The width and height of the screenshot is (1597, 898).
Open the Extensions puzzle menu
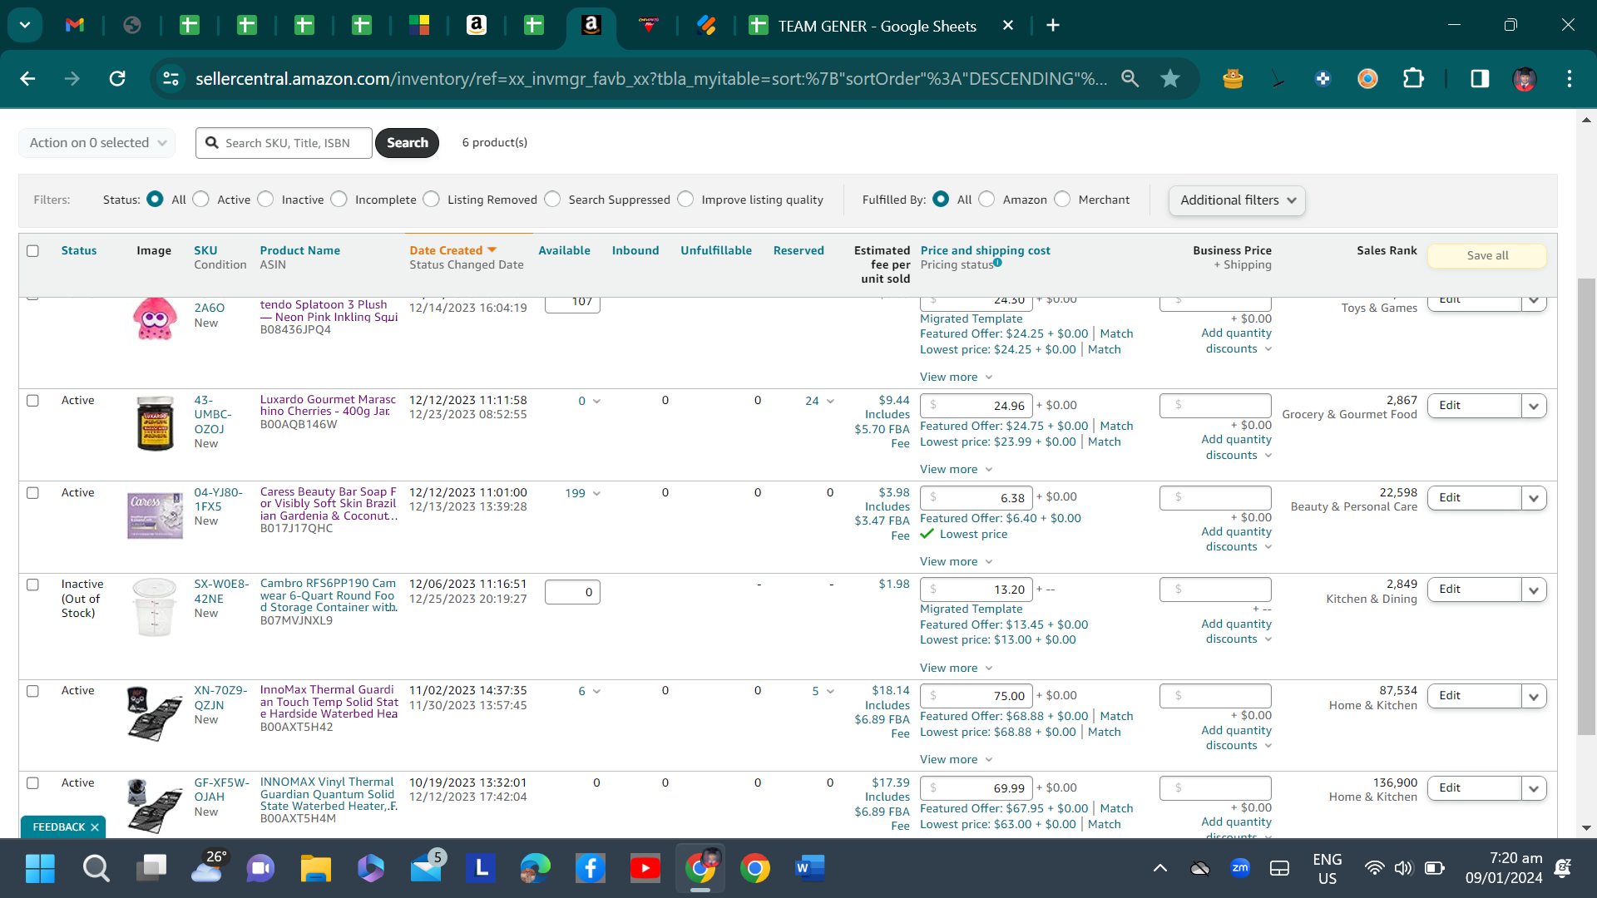[x=1413, y=78]
